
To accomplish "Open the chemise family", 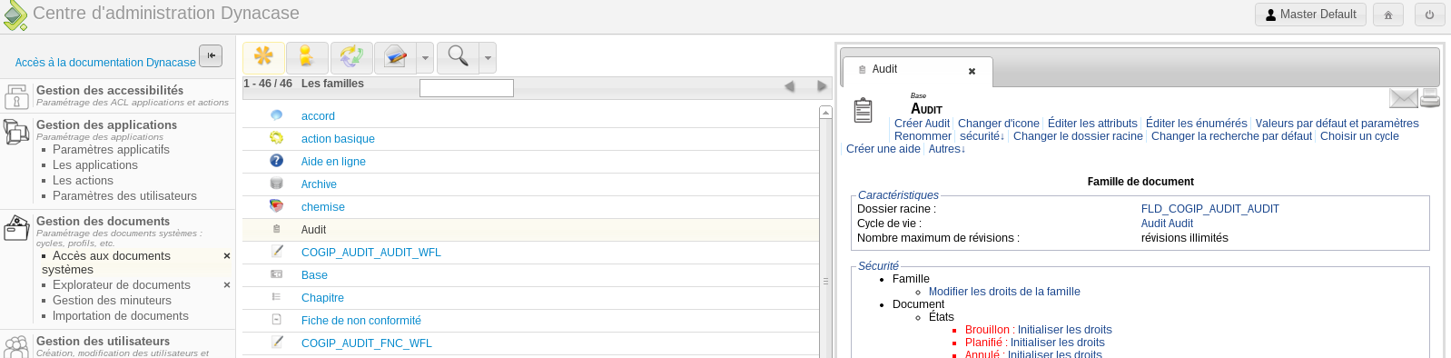I will click(x=323, y=207).
